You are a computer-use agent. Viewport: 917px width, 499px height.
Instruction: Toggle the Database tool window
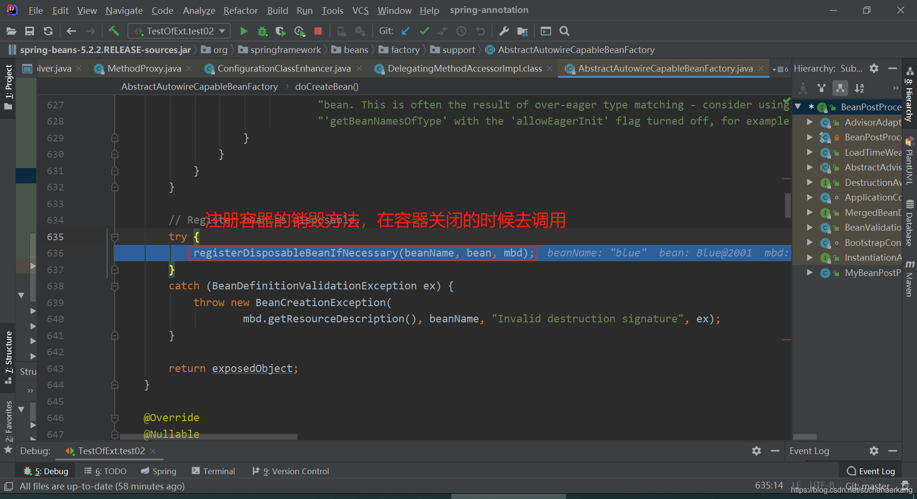[909, 223]
